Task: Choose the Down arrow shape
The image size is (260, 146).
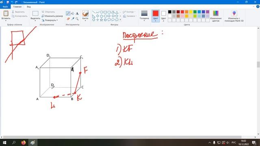Action: coord(94,20)
